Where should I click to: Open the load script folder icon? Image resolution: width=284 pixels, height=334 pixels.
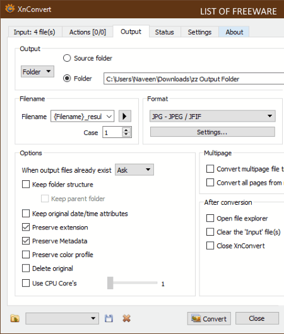coord(15,318)
